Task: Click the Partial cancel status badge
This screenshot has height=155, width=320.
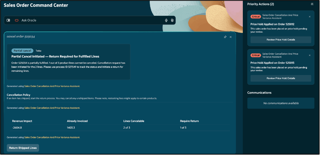Action: click(x=23, y=50)
